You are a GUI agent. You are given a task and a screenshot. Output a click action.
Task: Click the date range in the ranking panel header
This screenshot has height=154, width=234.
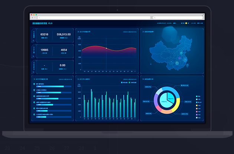click(x=65, y=79)
